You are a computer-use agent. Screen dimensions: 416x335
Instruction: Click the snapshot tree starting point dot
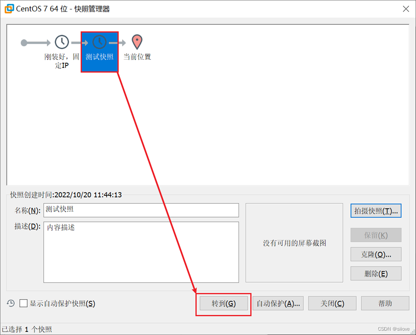pos(24,43)
